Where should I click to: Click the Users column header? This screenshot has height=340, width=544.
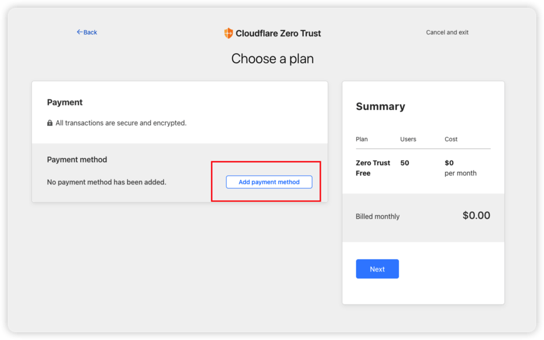409,139
